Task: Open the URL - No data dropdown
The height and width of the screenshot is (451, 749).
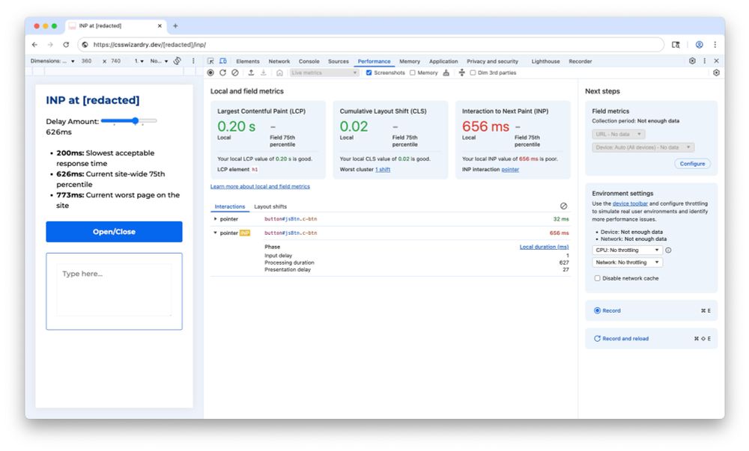Action: (619, 134)
